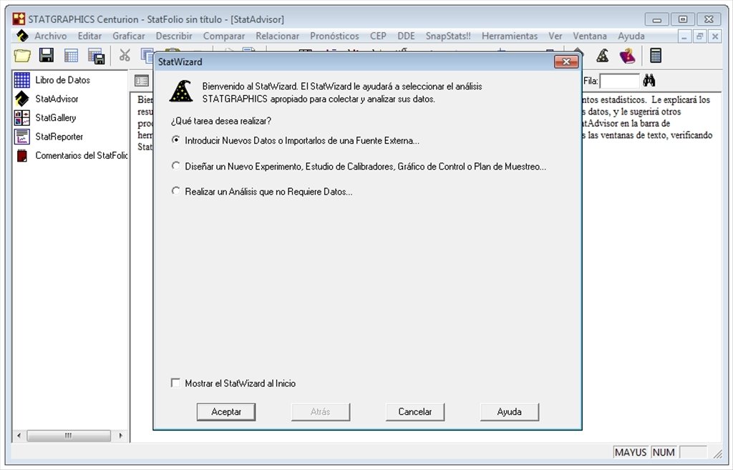Click the StatAdvisor graduation cap icon
The height and width of the screenshot is (470, 733).
click(x=22, y=99)
